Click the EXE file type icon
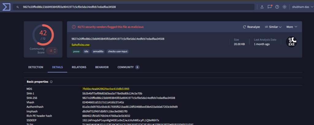314x125 pixels. pos(291,42)
